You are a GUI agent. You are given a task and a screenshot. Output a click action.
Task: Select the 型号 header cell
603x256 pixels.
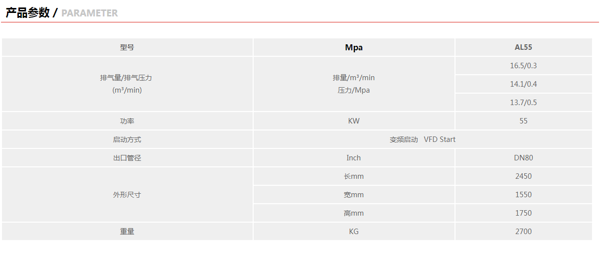click(127, 48)
